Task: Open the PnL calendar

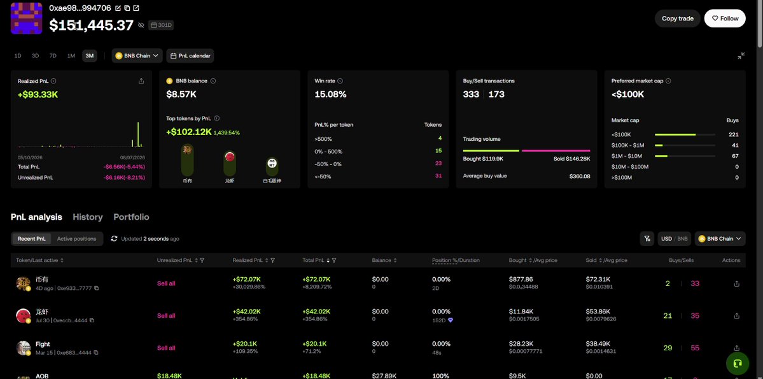Action: click(190, 56)
